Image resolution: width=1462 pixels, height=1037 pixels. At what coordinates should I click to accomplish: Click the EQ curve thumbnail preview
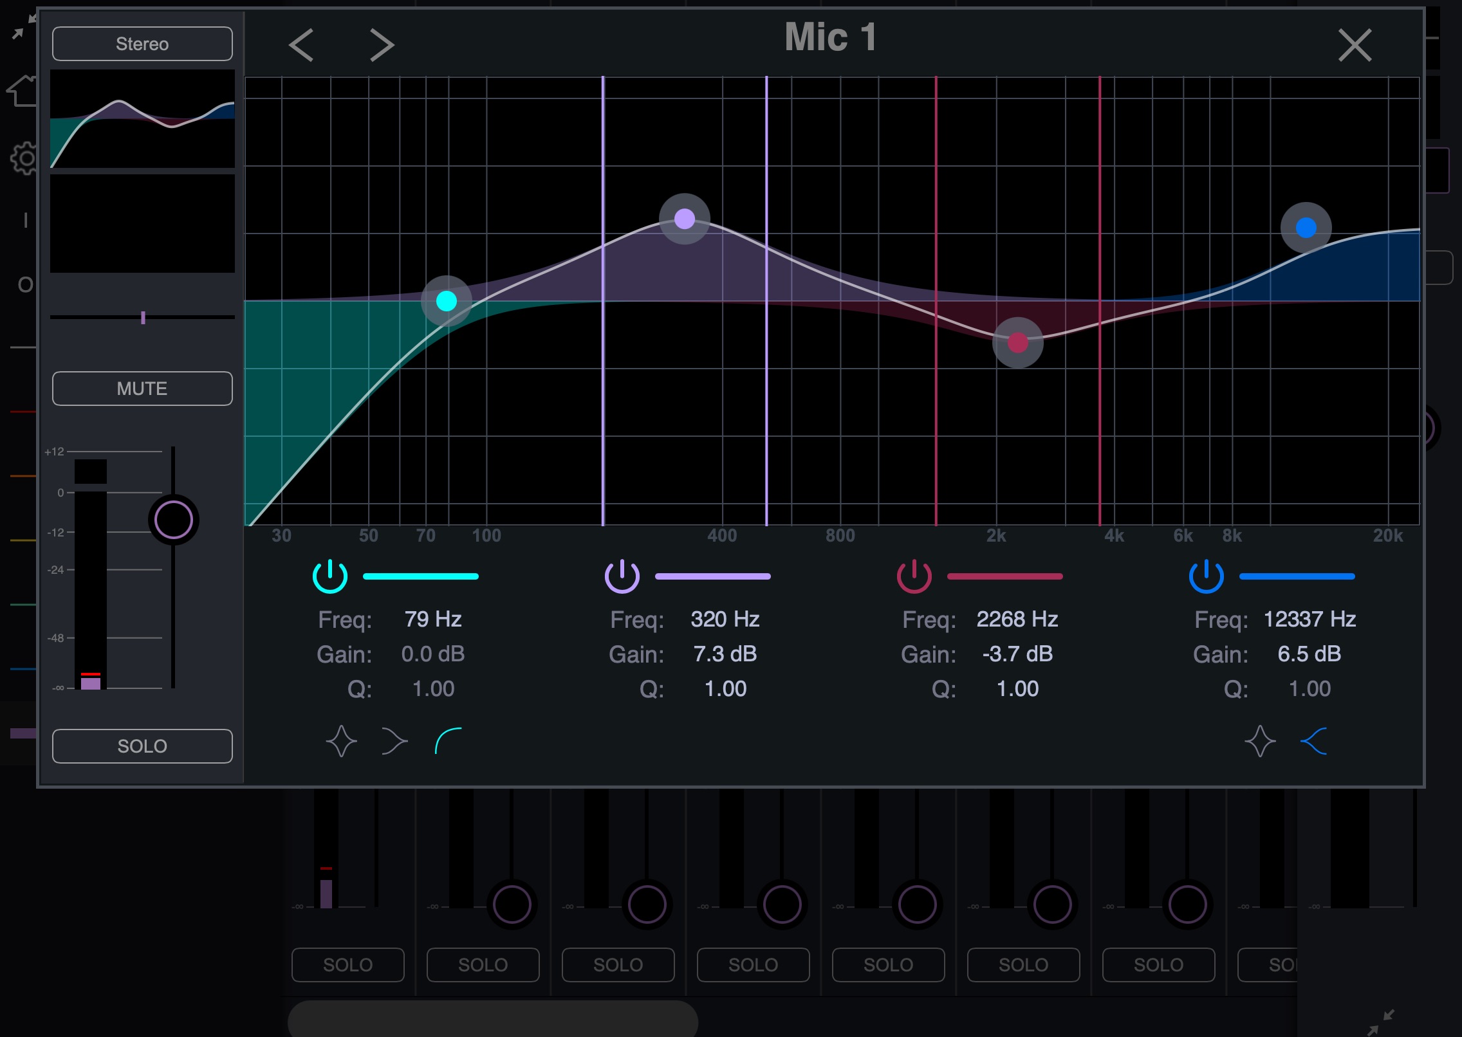pyautogui.click(x=142, y=119)
